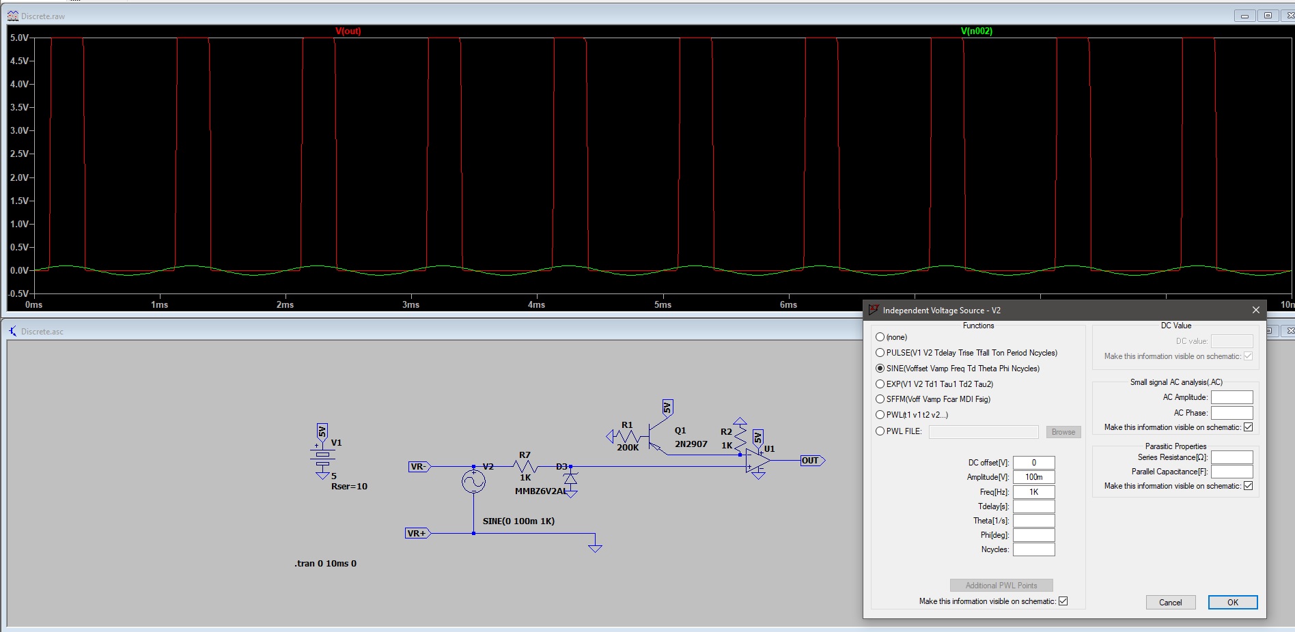Click the OUT net label flag
The image size is (1295, 632).
813,461
